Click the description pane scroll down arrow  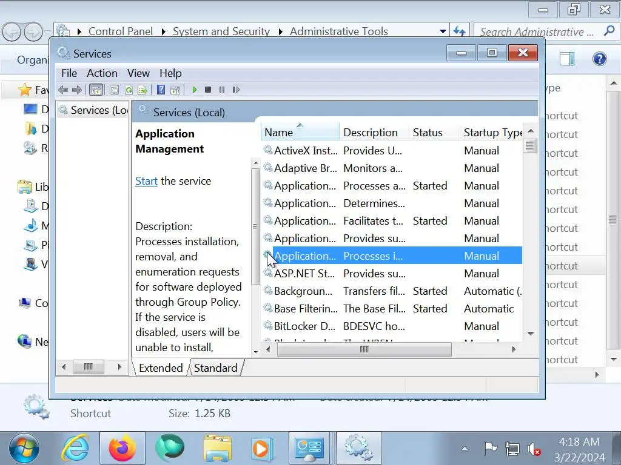(x=256, y=352)
